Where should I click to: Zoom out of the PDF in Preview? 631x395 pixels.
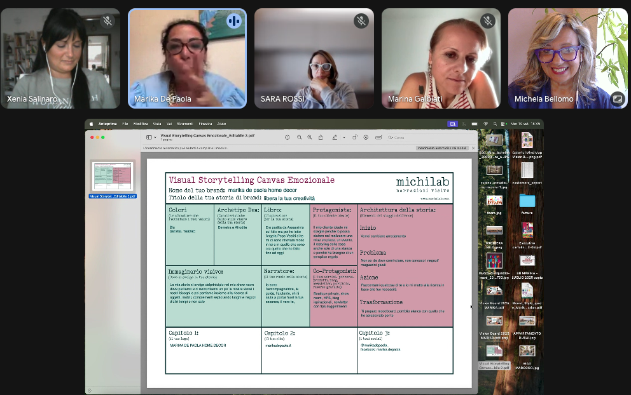299,137
